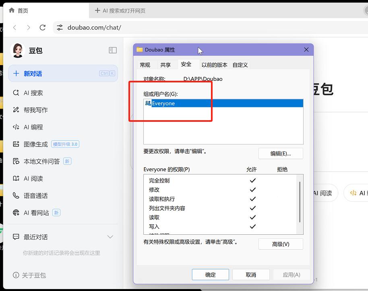Open the 首页 home tab
This screenshot has height=291, width=368.
pyautogui.click(x=46, y=10)
